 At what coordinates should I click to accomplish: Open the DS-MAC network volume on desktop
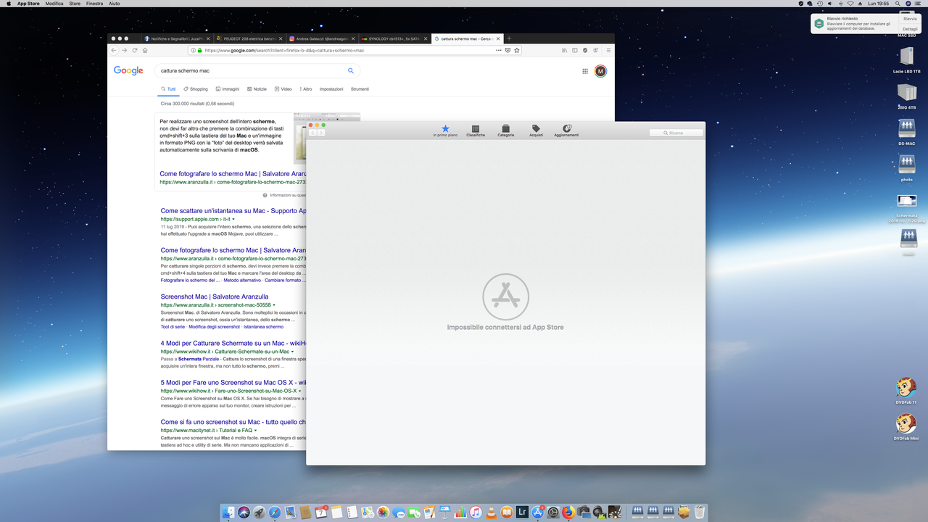pos(907,132)
